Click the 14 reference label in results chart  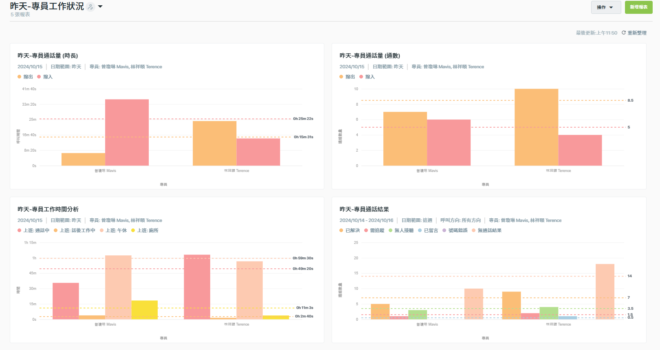(629, 276)
